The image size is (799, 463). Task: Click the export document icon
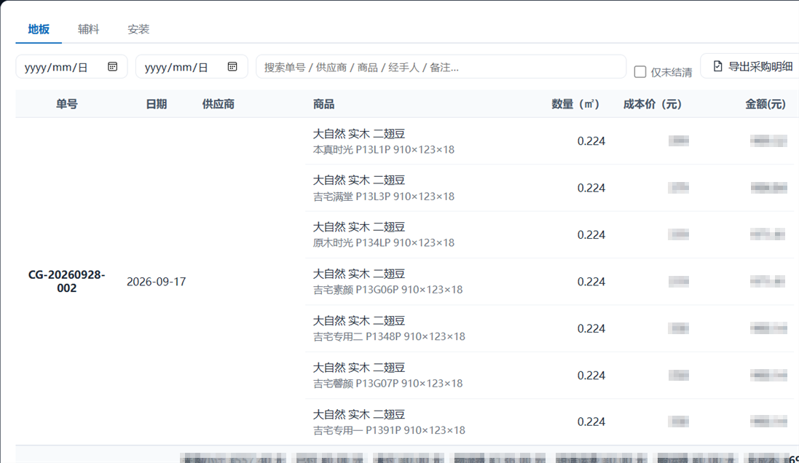click(717, 66)
